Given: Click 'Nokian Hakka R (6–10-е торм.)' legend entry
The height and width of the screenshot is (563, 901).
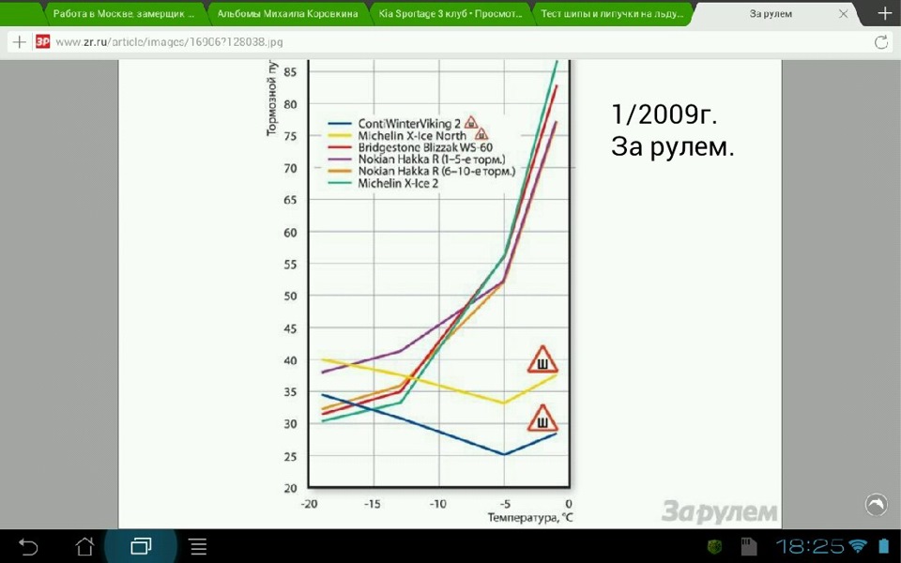Looking at the screenshot, I should click(x=421, y=171).
